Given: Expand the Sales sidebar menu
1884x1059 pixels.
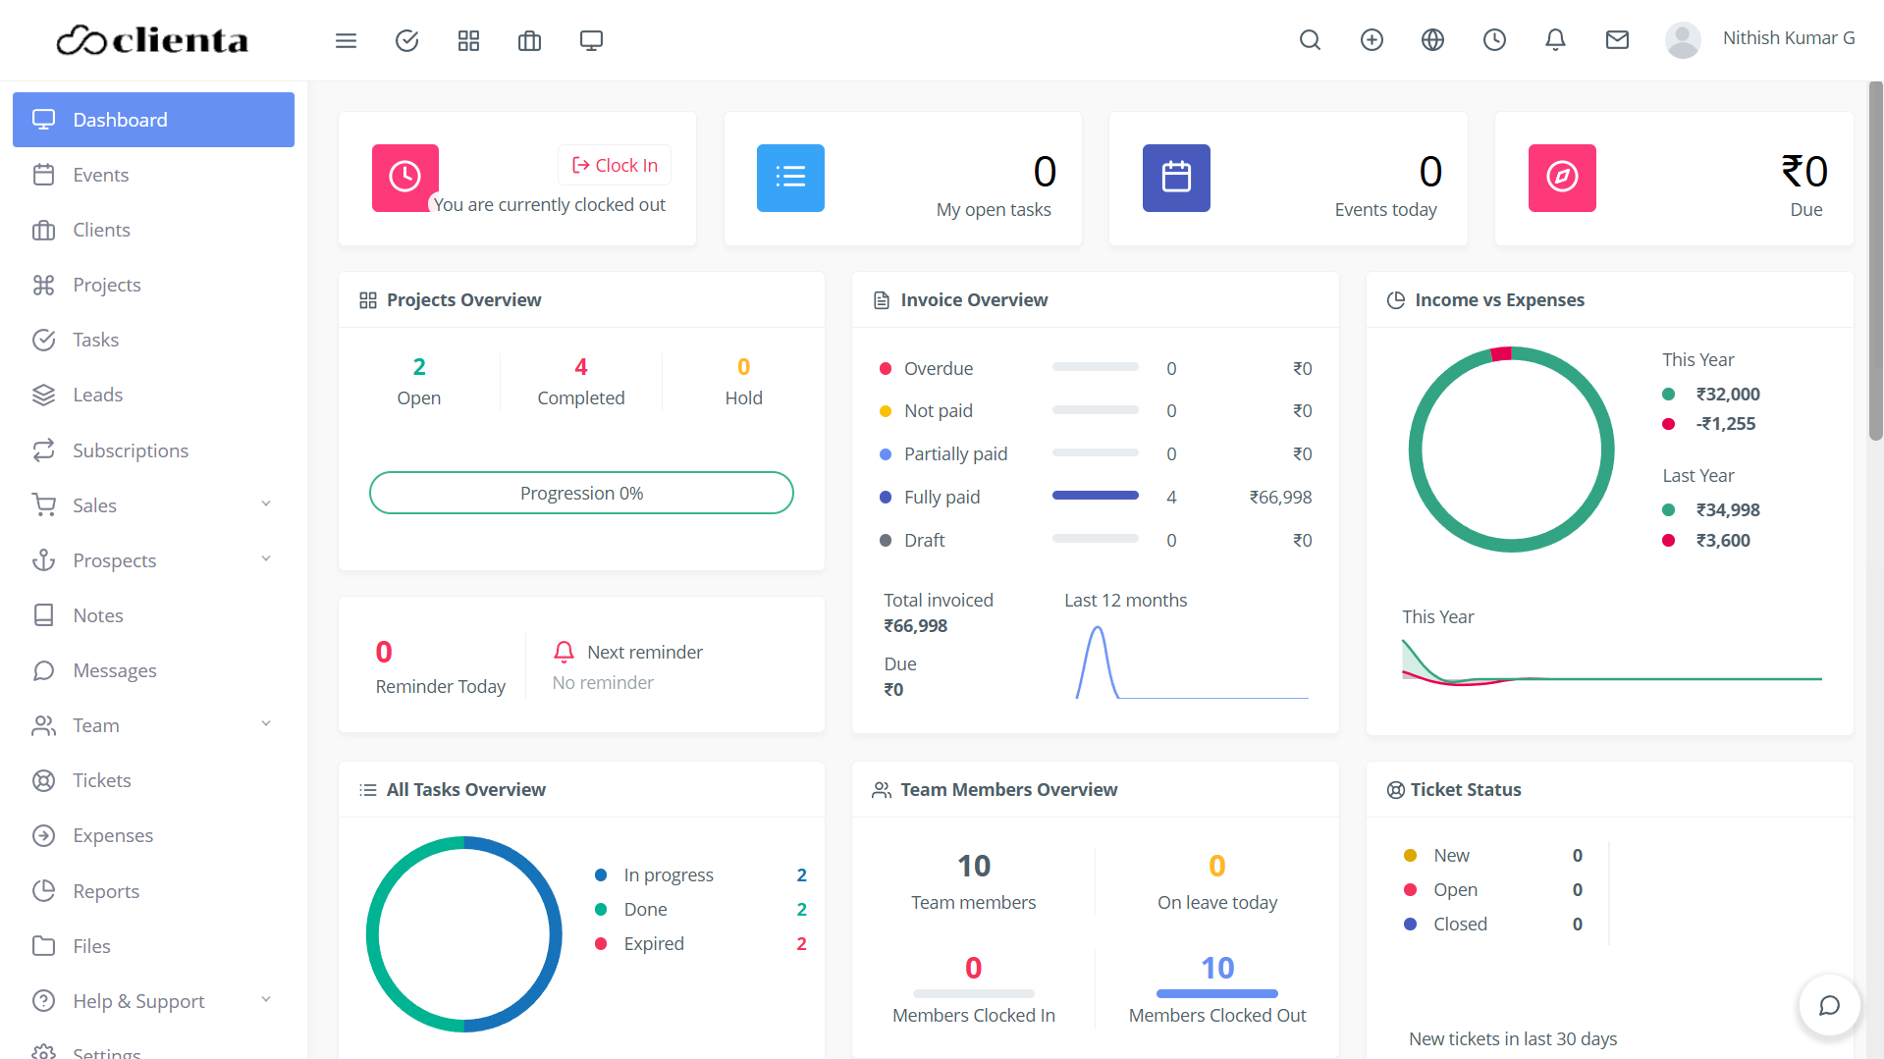Looking at the screenshot, I should pos(152,504).
